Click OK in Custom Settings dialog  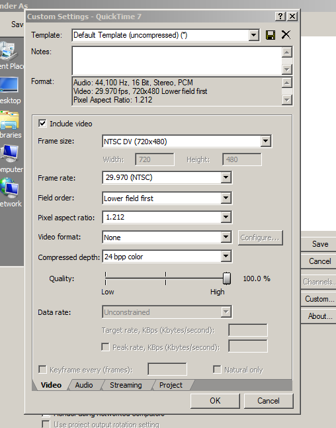click(x=215, y=401)
